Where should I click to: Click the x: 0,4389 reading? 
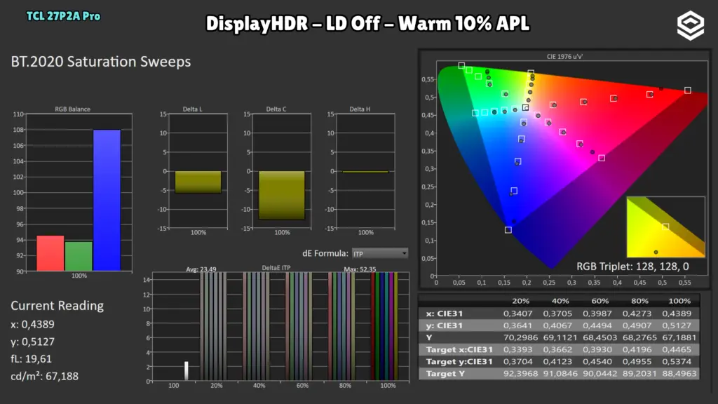click(32, 324)
